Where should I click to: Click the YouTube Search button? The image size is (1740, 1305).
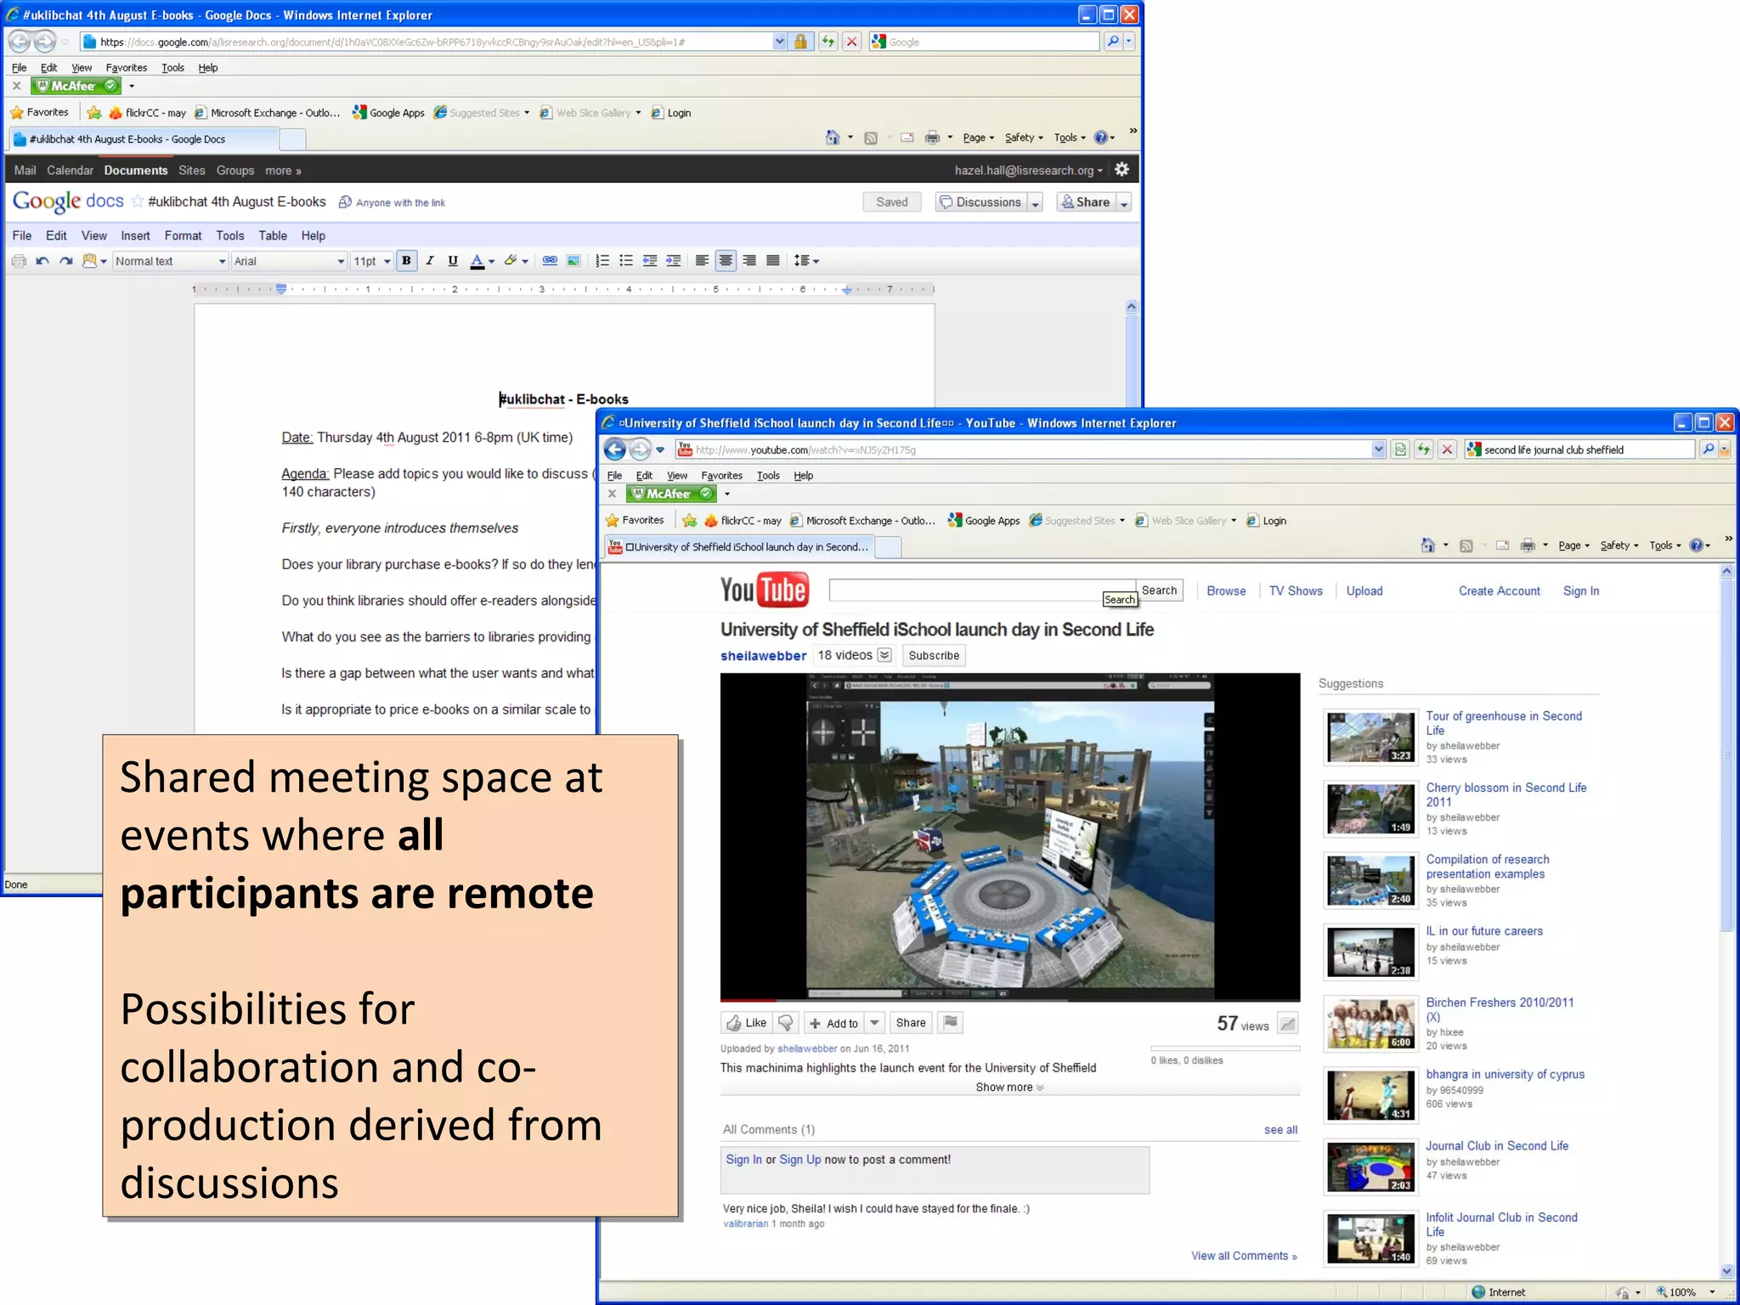[x=1159, y=590]
